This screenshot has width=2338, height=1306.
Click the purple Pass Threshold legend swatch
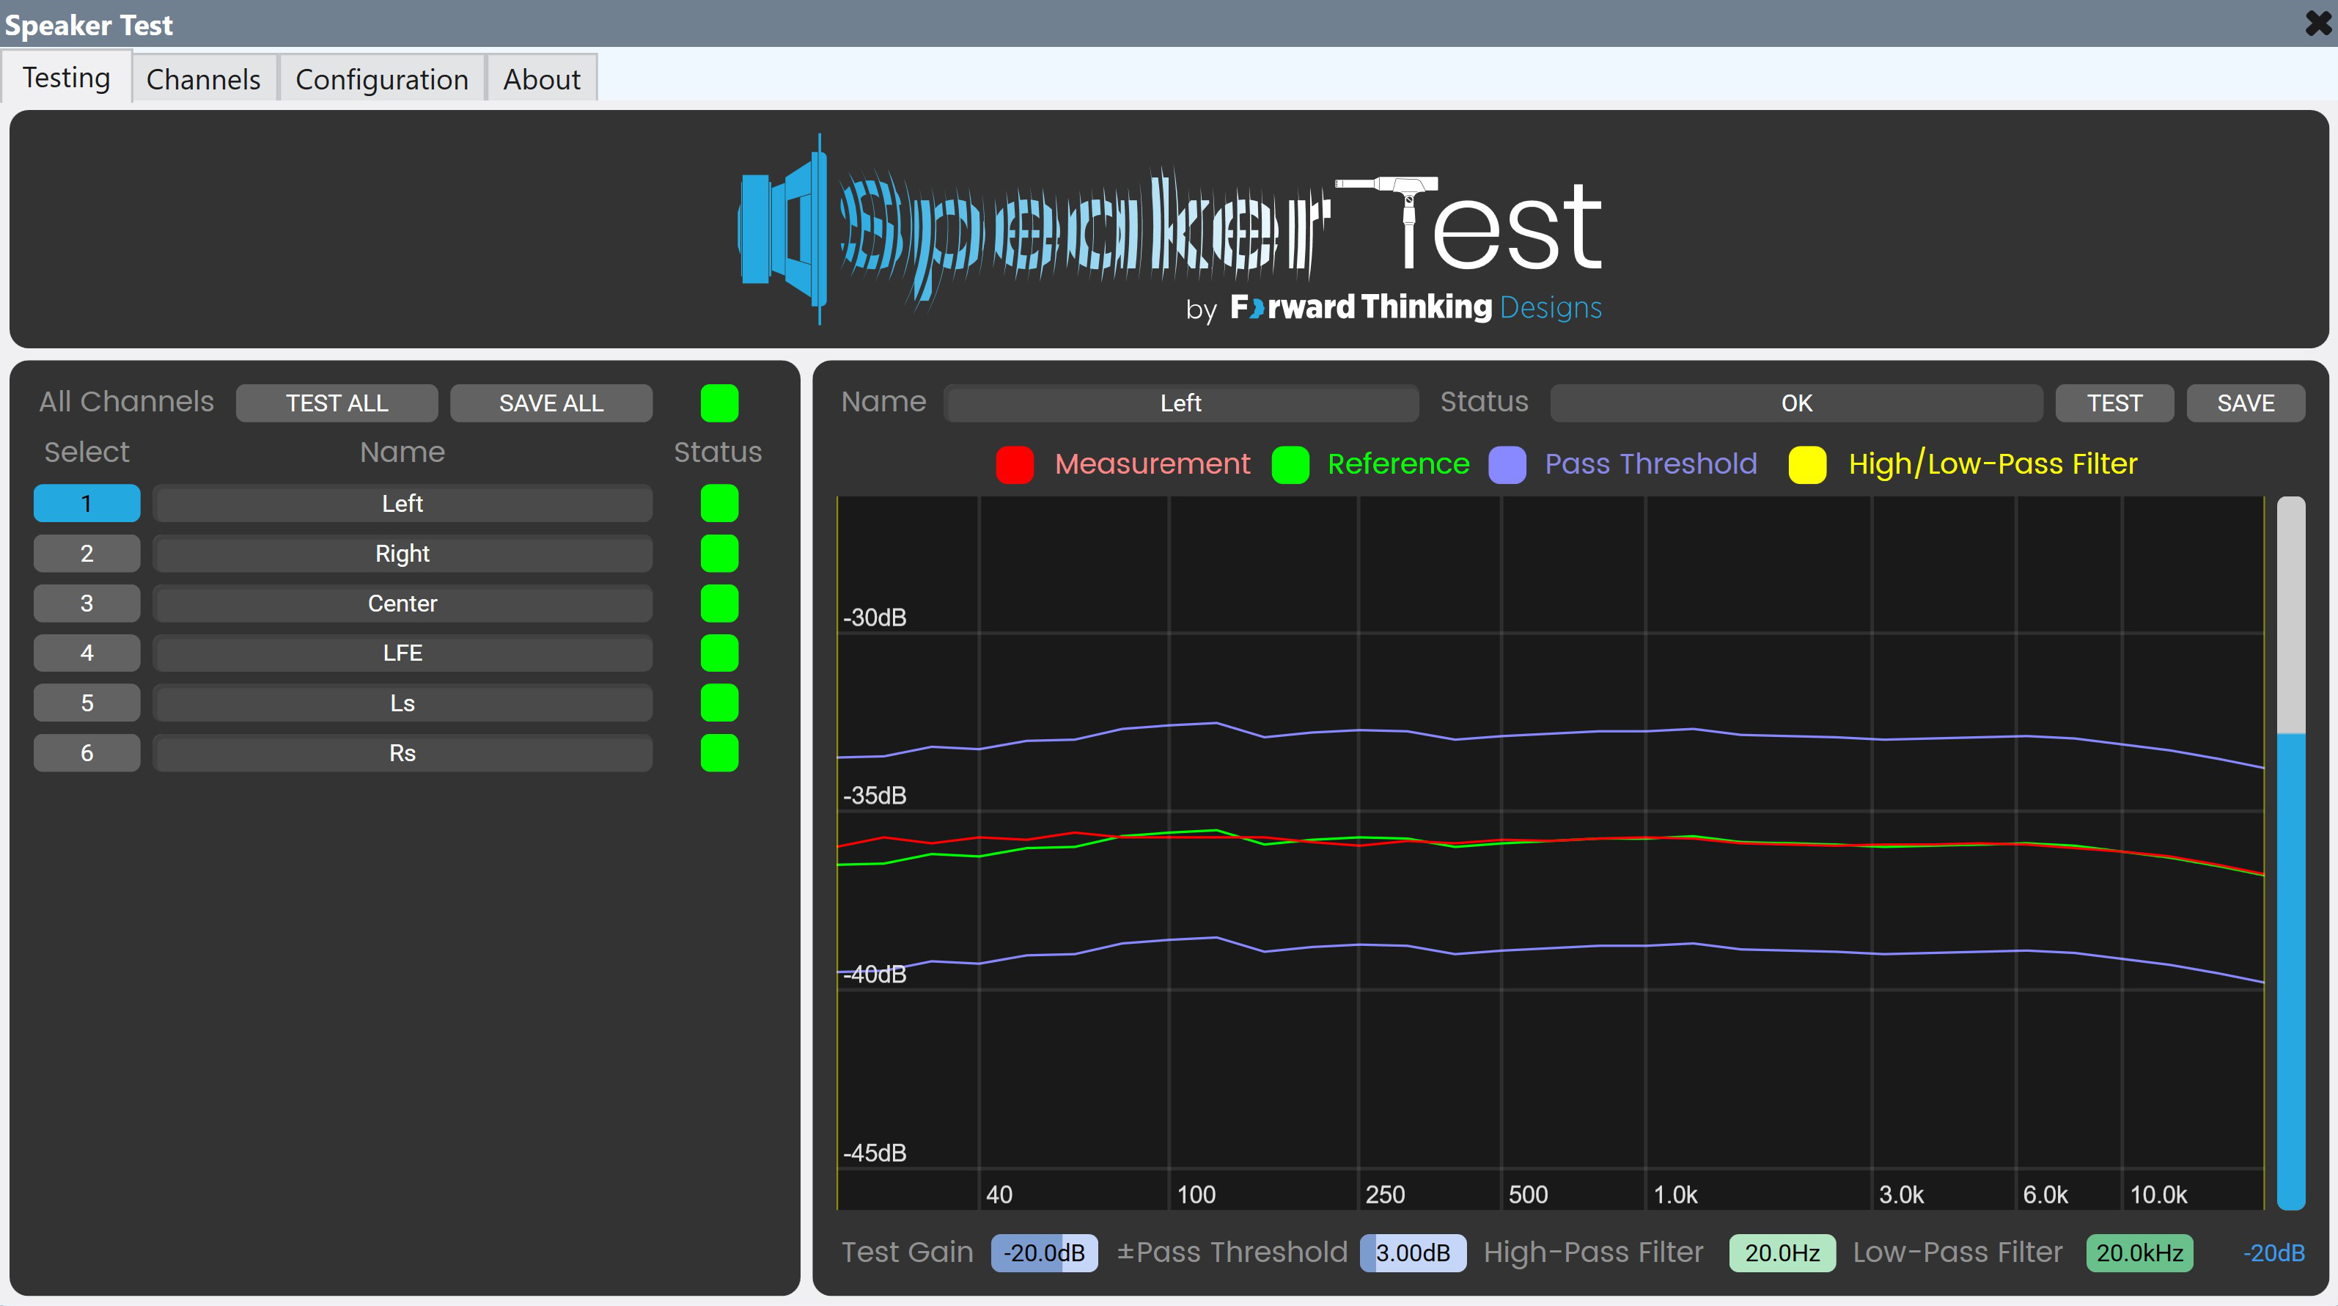click(x=1507, y=465)
